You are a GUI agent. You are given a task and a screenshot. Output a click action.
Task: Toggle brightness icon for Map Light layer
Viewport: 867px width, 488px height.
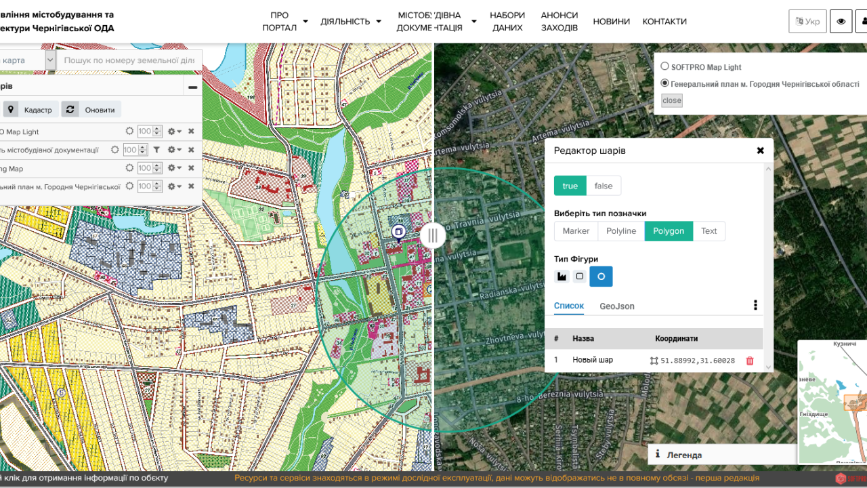point(129,131)
